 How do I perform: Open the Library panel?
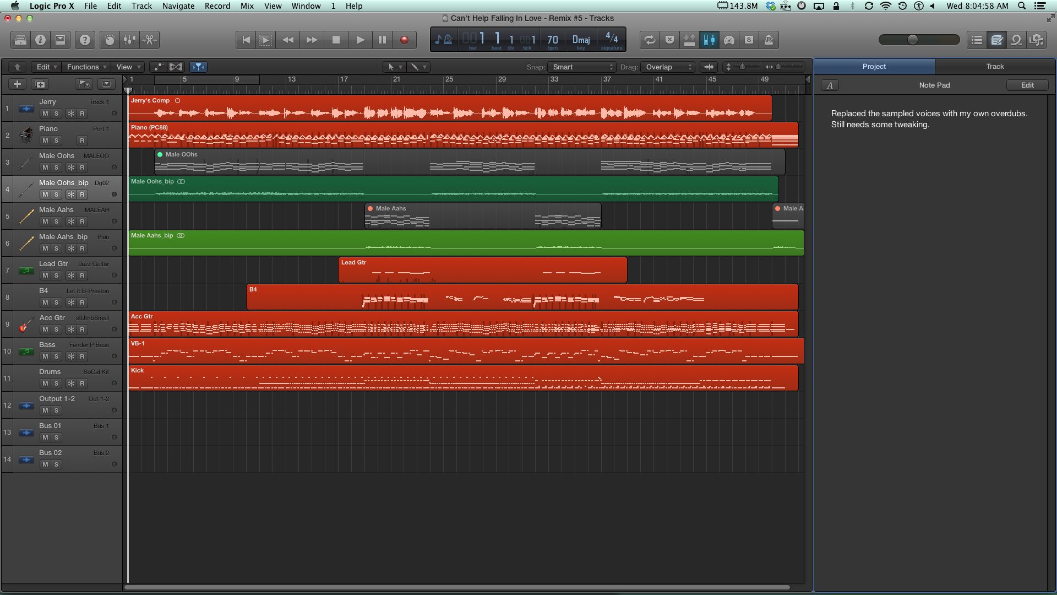(x=20, y=40)
